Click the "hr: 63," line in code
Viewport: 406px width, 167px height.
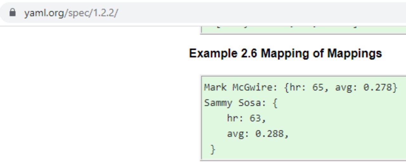[246, 118]
